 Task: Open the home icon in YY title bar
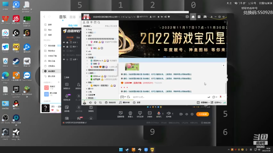193,17
